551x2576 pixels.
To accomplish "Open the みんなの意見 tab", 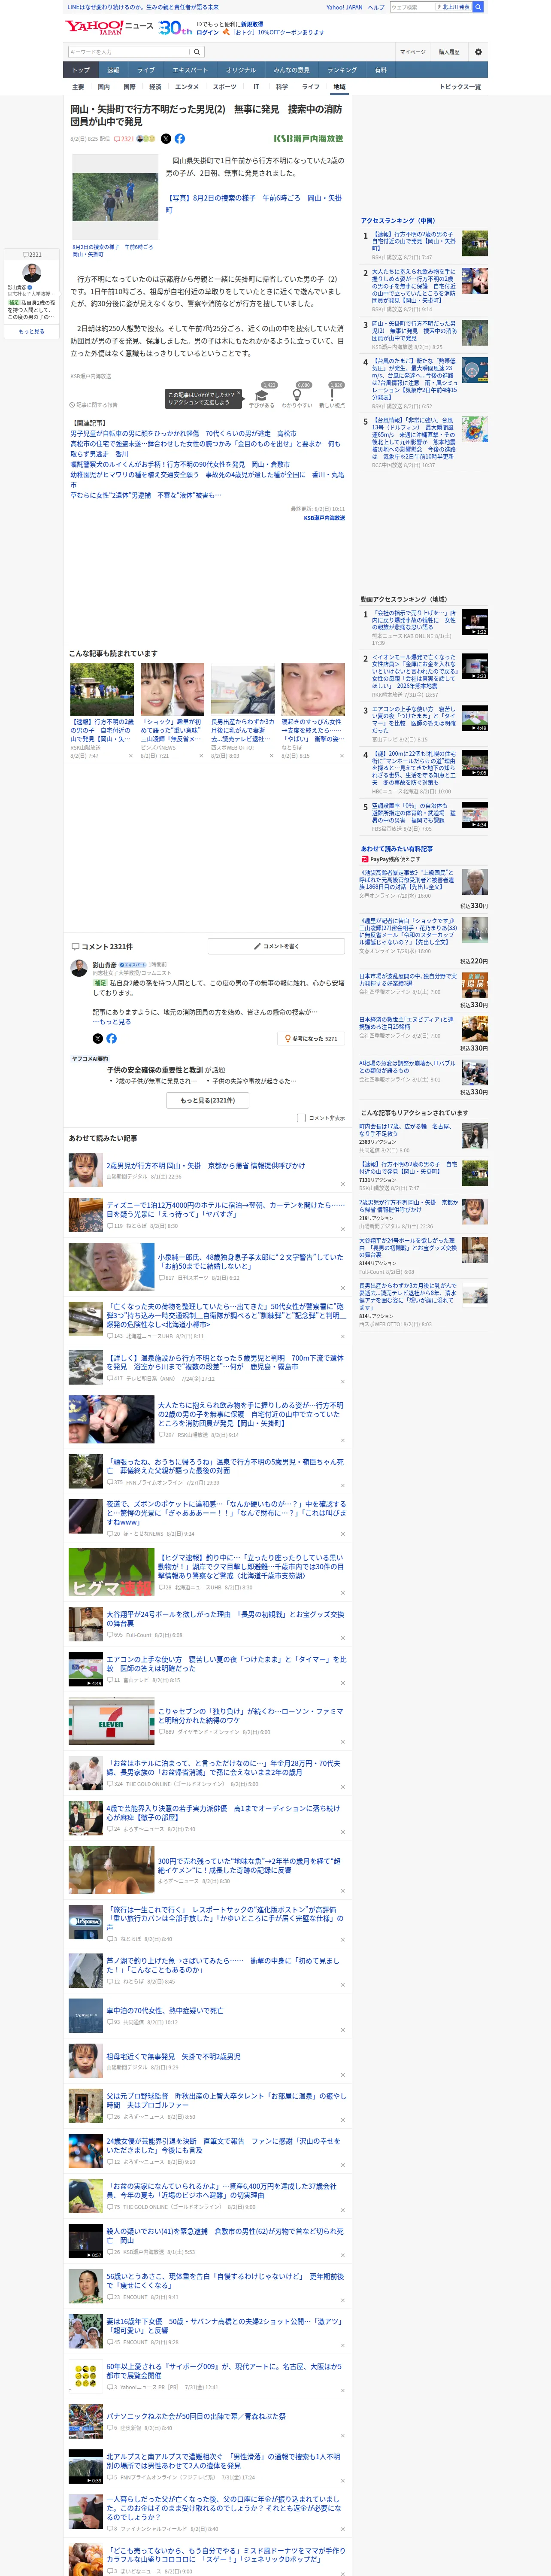I will coord(292,70).
